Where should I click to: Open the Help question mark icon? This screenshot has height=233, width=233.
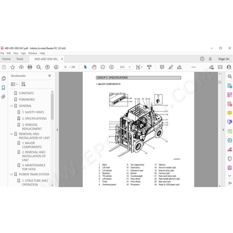202,59
